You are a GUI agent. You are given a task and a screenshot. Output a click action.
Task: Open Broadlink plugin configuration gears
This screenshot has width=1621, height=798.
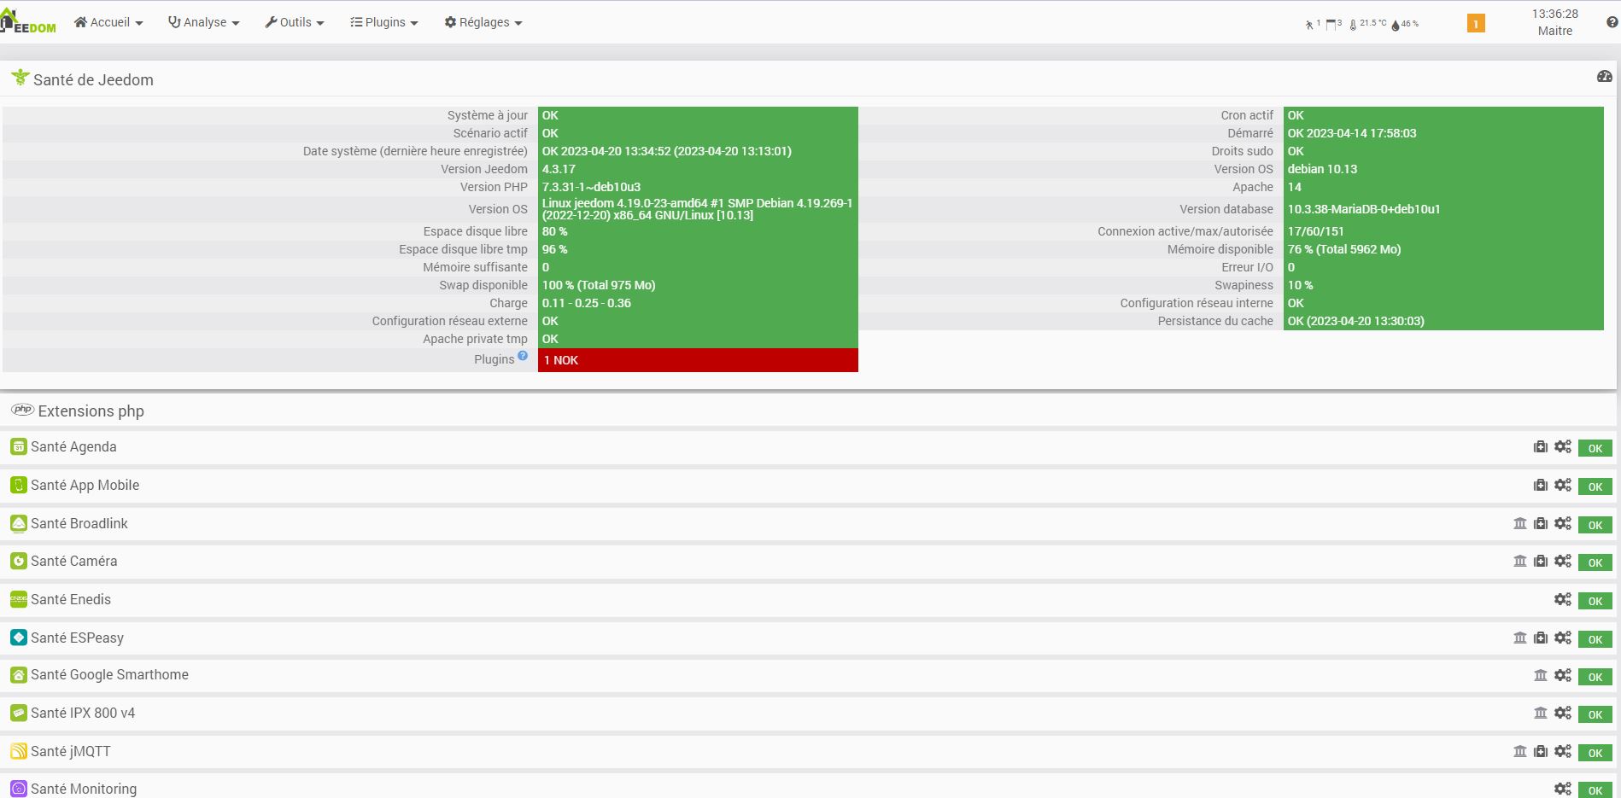pyautogui.click(x=1563, y=523)
